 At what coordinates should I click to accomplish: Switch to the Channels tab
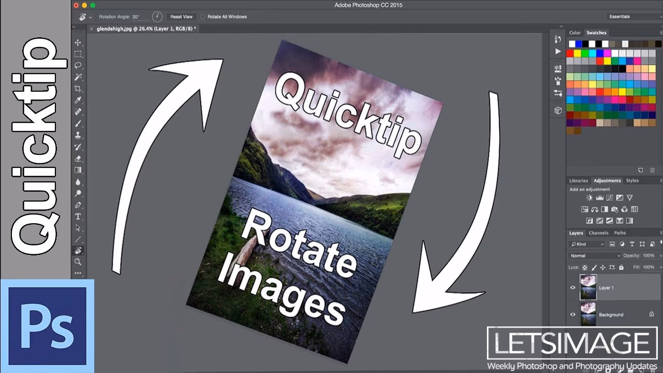tap(599, 233)
